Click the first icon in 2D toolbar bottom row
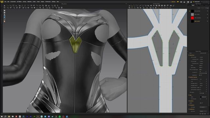 pyautogui.click(x=129, y=8)
